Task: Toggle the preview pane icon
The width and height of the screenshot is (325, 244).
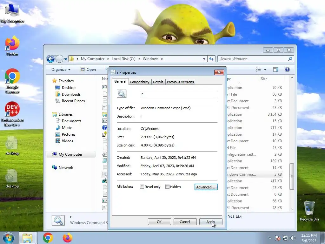Action: click(276, 70)
